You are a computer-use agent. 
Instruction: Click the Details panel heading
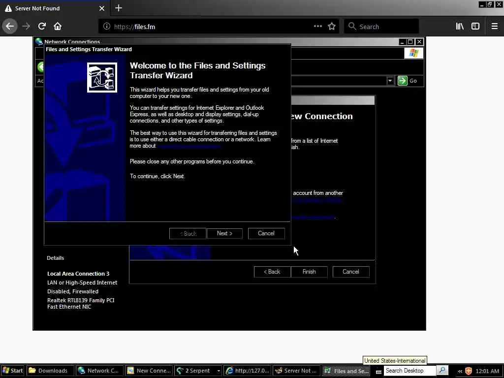(x=55, y=258)
